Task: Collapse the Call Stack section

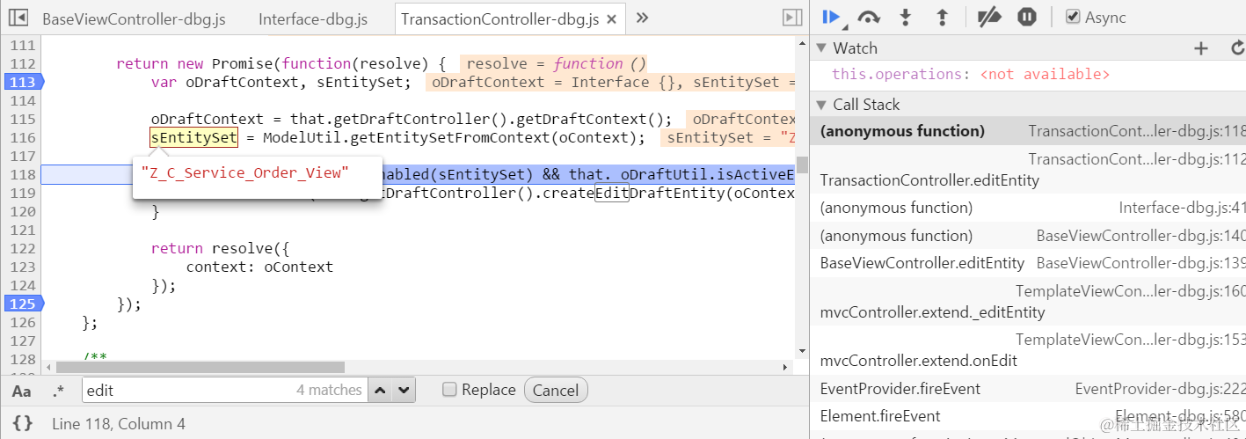Action: point(821,105)
